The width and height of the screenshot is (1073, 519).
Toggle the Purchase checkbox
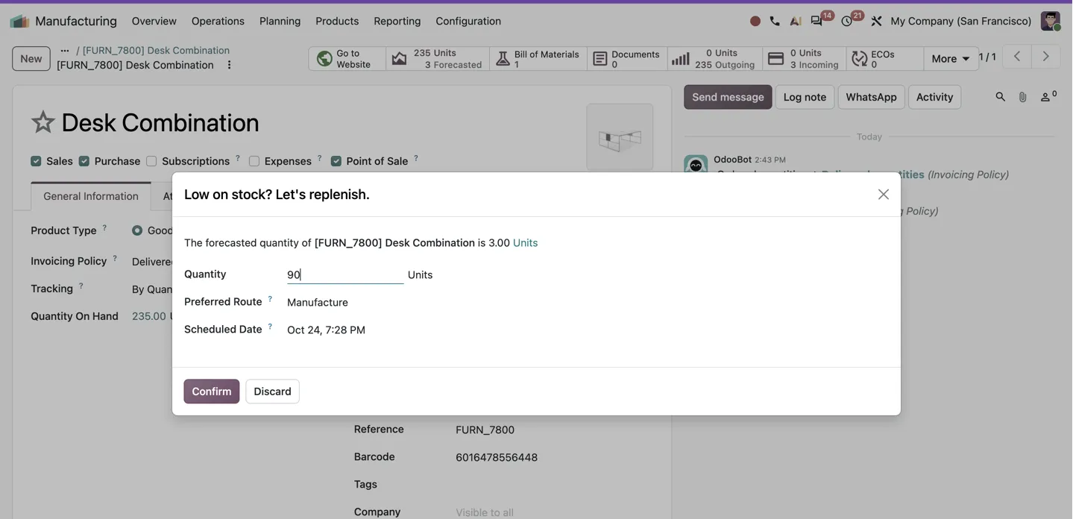84,161
